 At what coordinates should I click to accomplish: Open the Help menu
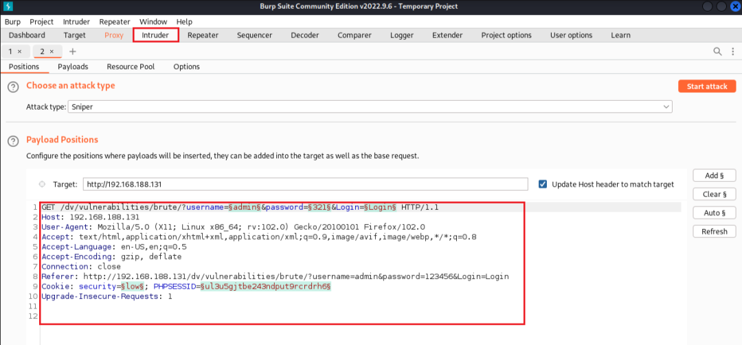pos(184,22)
